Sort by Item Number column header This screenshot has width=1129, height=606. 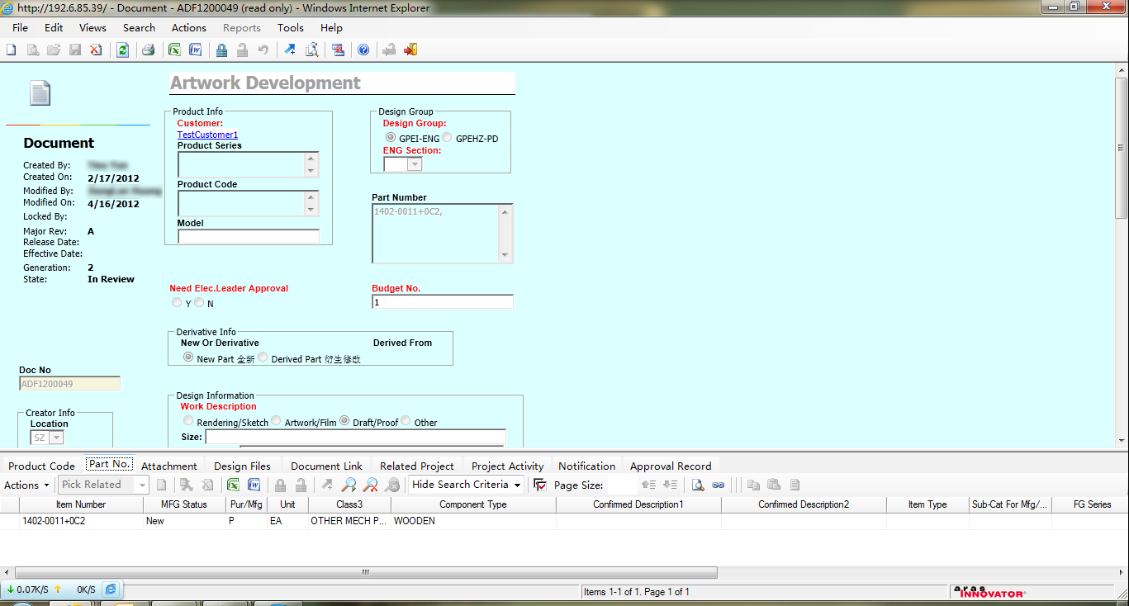click(81, 504)
